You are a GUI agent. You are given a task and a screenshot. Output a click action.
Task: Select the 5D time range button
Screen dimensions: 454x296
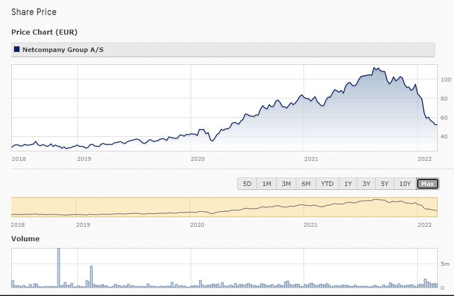click(x=247, y=184)
